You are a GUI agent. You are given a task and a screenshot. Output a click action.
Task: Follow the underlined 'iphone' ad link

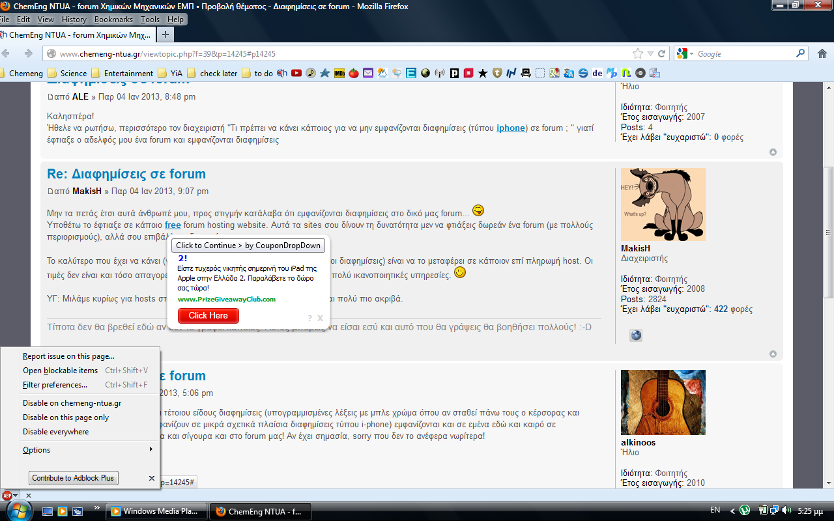(x=511, y=128)
